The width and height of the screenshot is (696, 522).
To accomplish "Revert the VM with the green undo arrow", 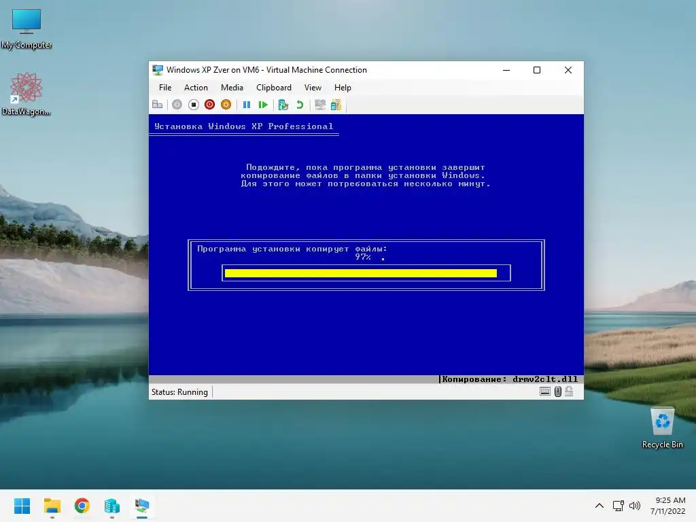I will click(300, 105).
